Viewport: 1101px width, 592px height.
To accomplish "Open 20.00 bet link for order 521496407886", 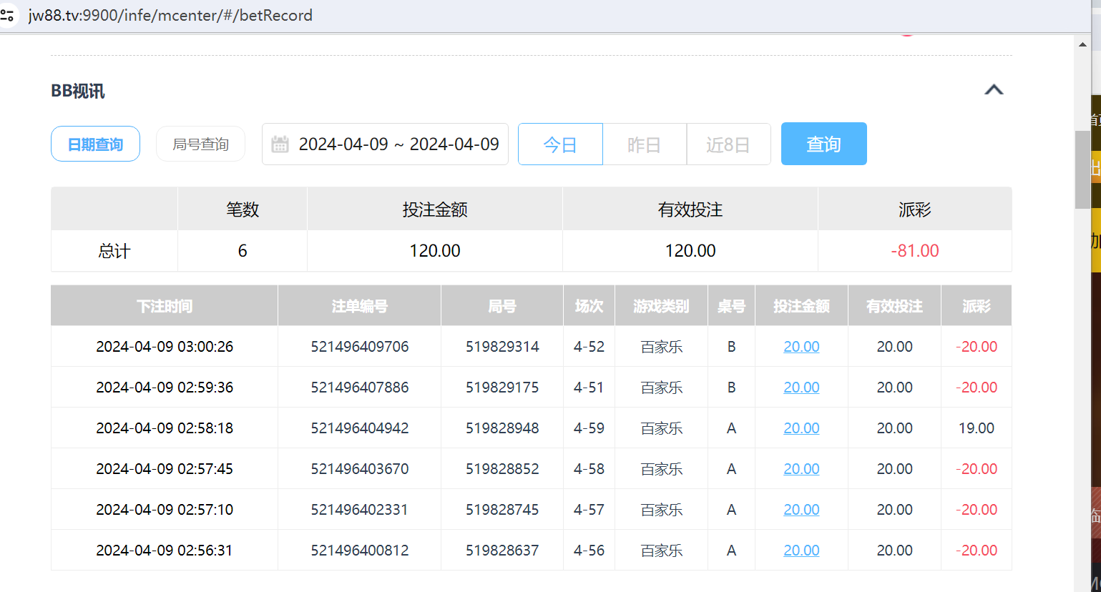I will tap(801, 388).
